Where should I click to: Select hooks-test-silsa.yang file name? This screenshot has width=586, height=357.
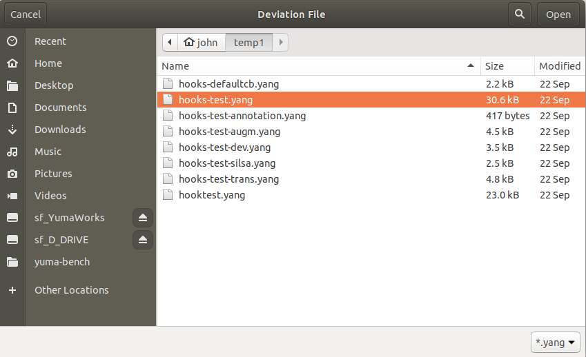(x=227, y=163)
